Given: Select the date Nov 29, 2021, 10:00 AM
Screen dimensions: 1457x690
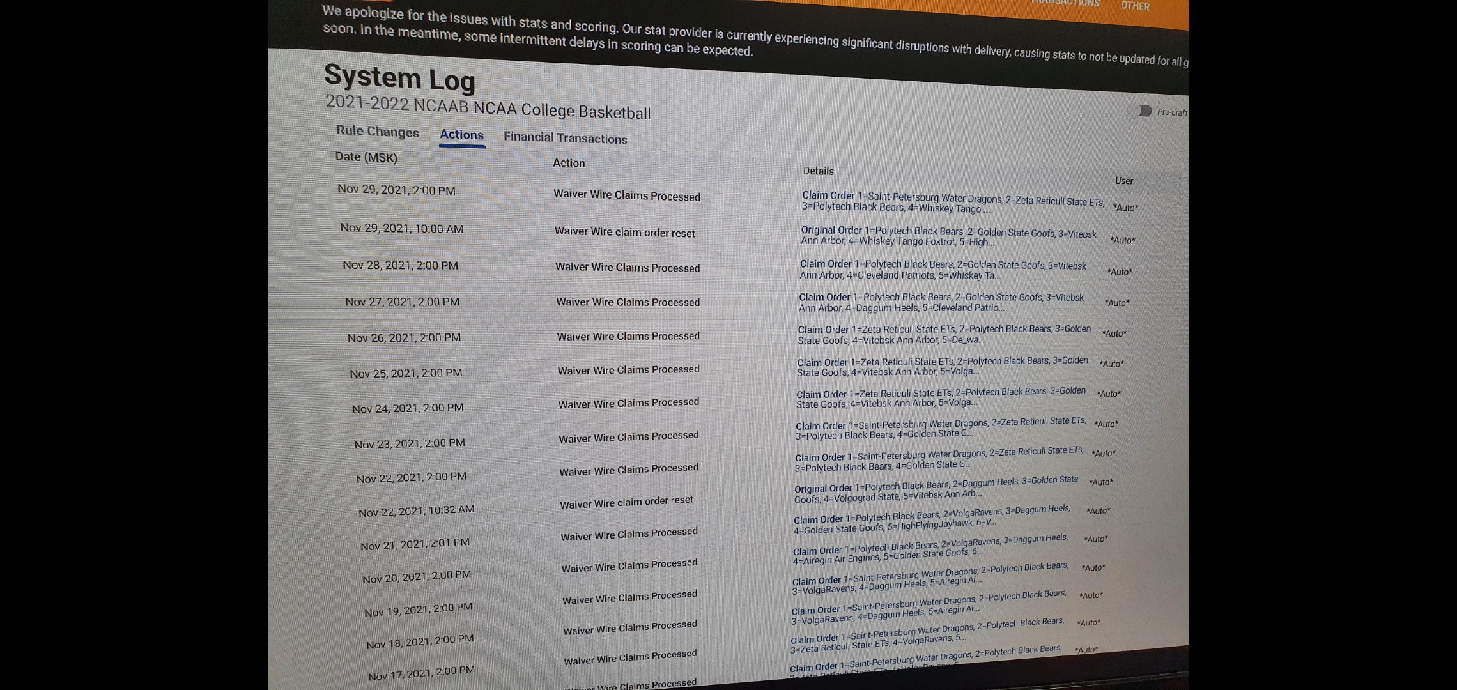Looking at the screenshot, I should tap(402, 228).
